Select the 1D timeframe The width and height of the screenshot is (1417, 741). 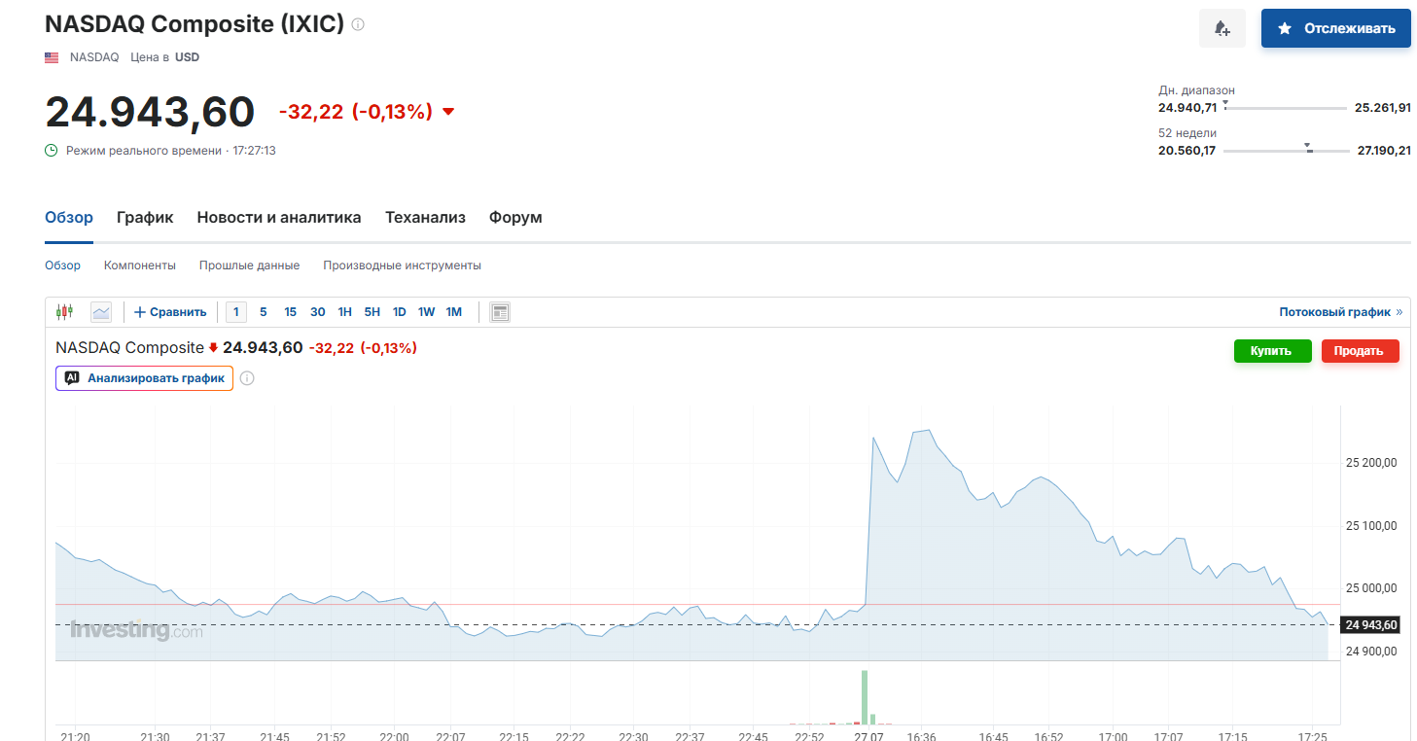click(x=400, y=312)
